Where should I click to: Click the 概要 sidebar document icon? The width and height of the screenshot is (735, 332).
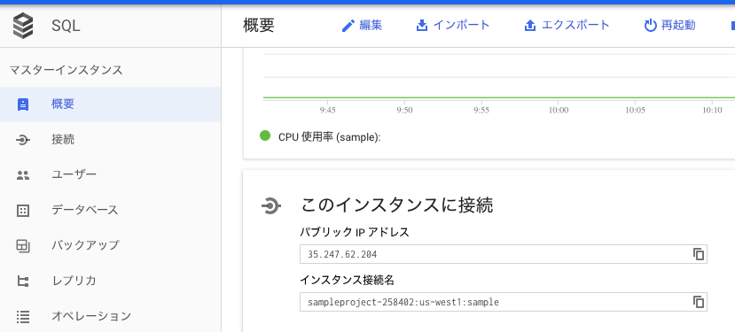(22, 104)
